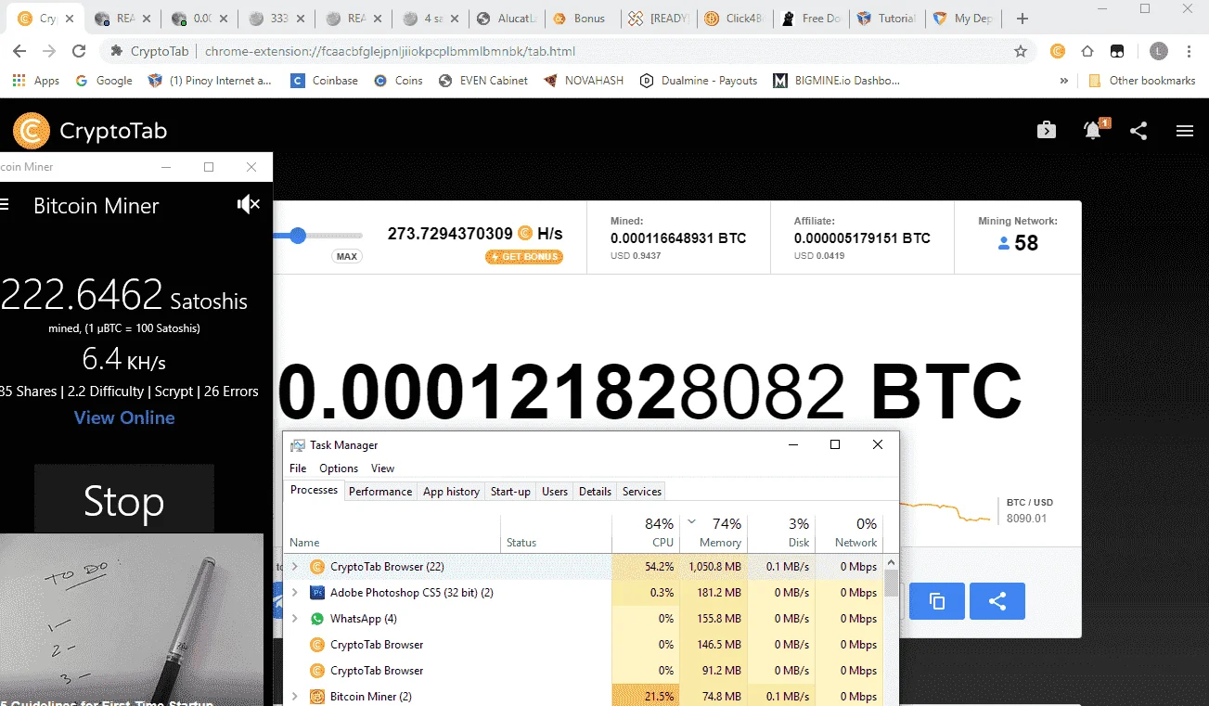The width and height of the screenshot is (1209, 706).
Task: Open a new browser tab
Action: coord(1023,19)
